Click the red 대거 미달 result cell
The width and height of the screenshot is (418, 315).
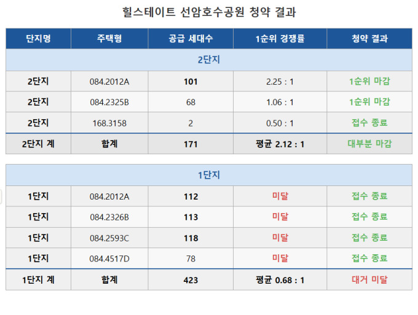[x=369, y=279]
